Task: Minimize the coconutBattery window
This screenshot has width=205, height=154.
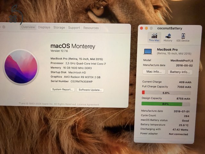Action: point(146,28)
